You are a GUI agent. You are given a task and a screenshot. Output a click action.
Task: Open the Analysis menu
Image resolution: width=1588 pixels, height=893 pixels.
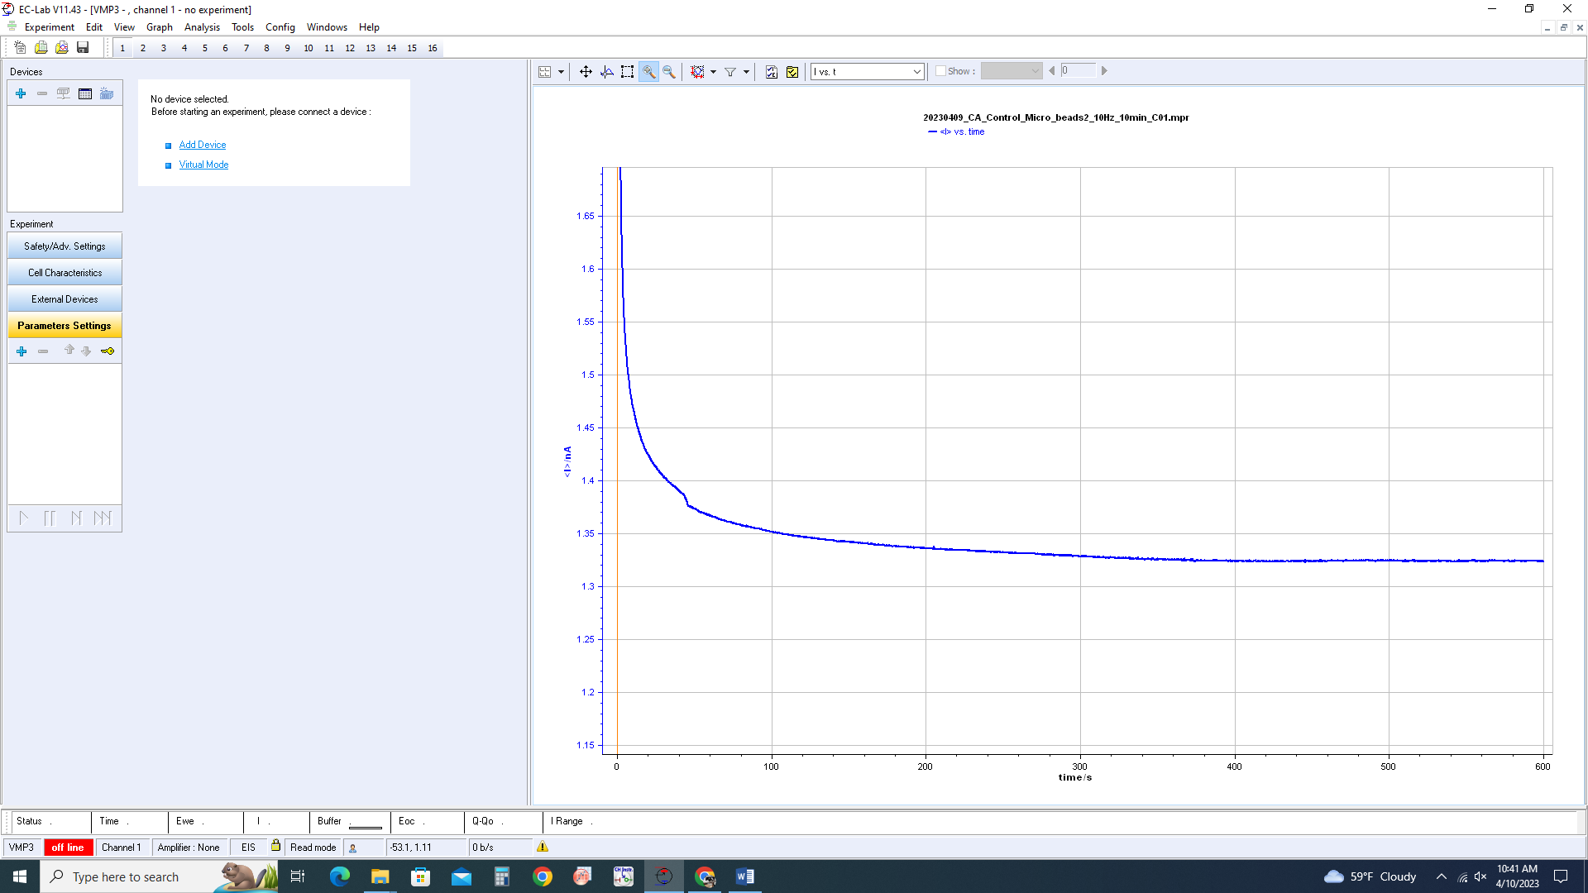(x=202, y=27)
